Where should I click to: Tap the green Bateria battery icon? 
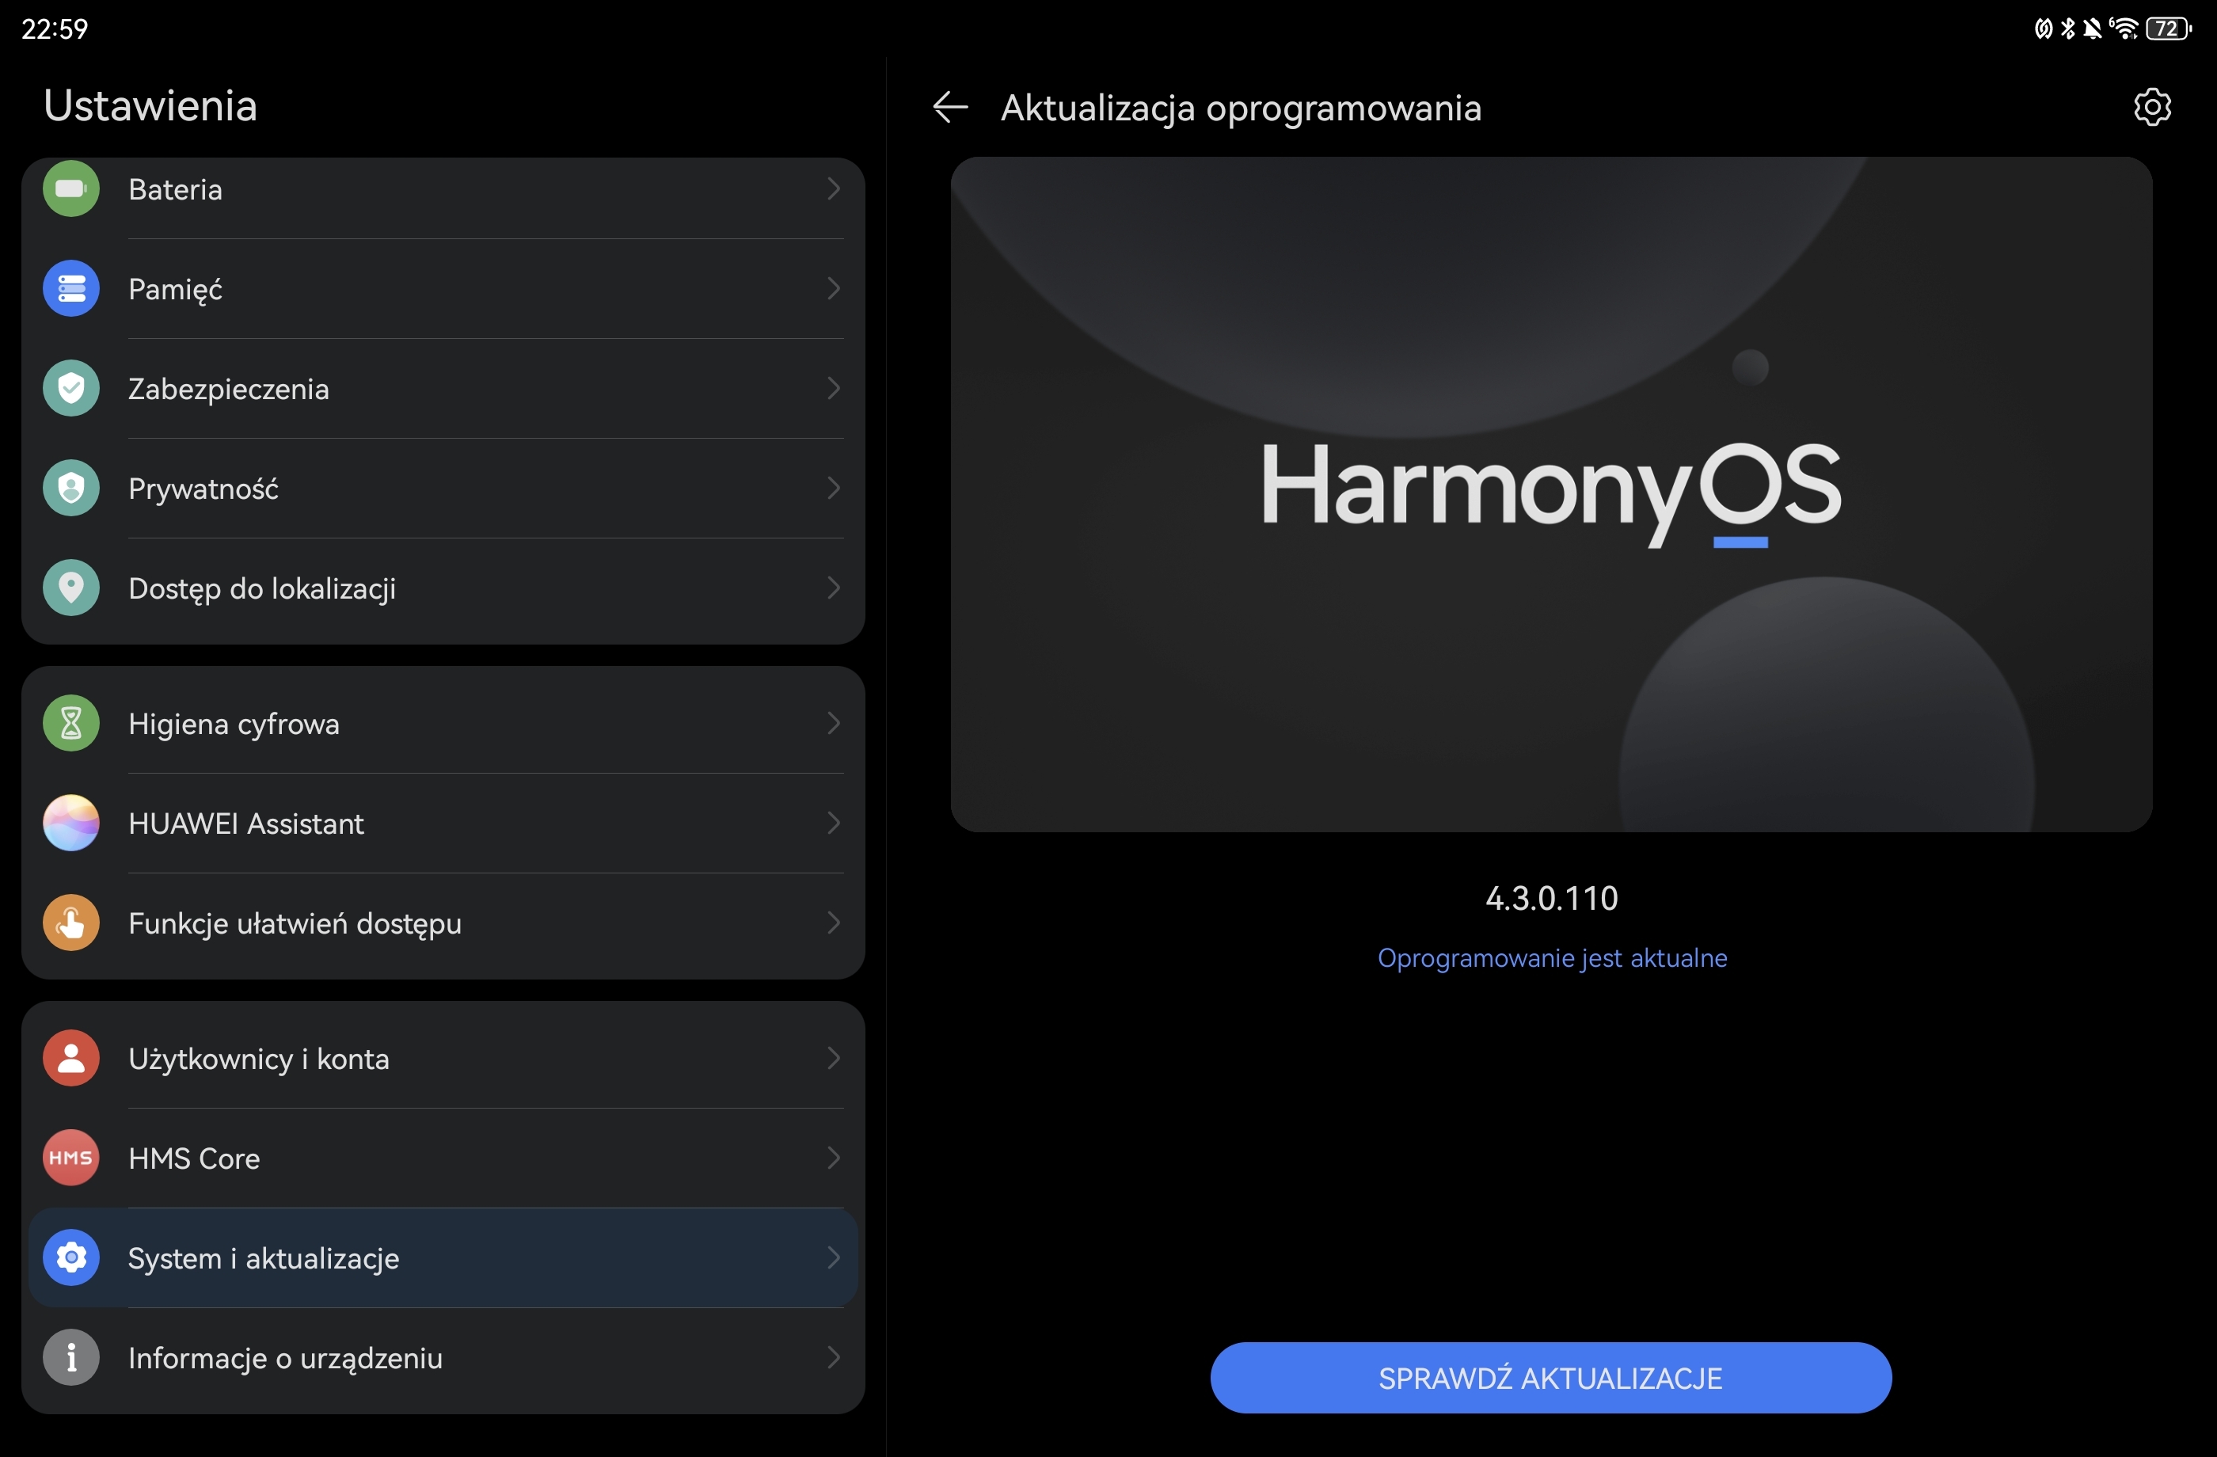click(x=70, y=189)
